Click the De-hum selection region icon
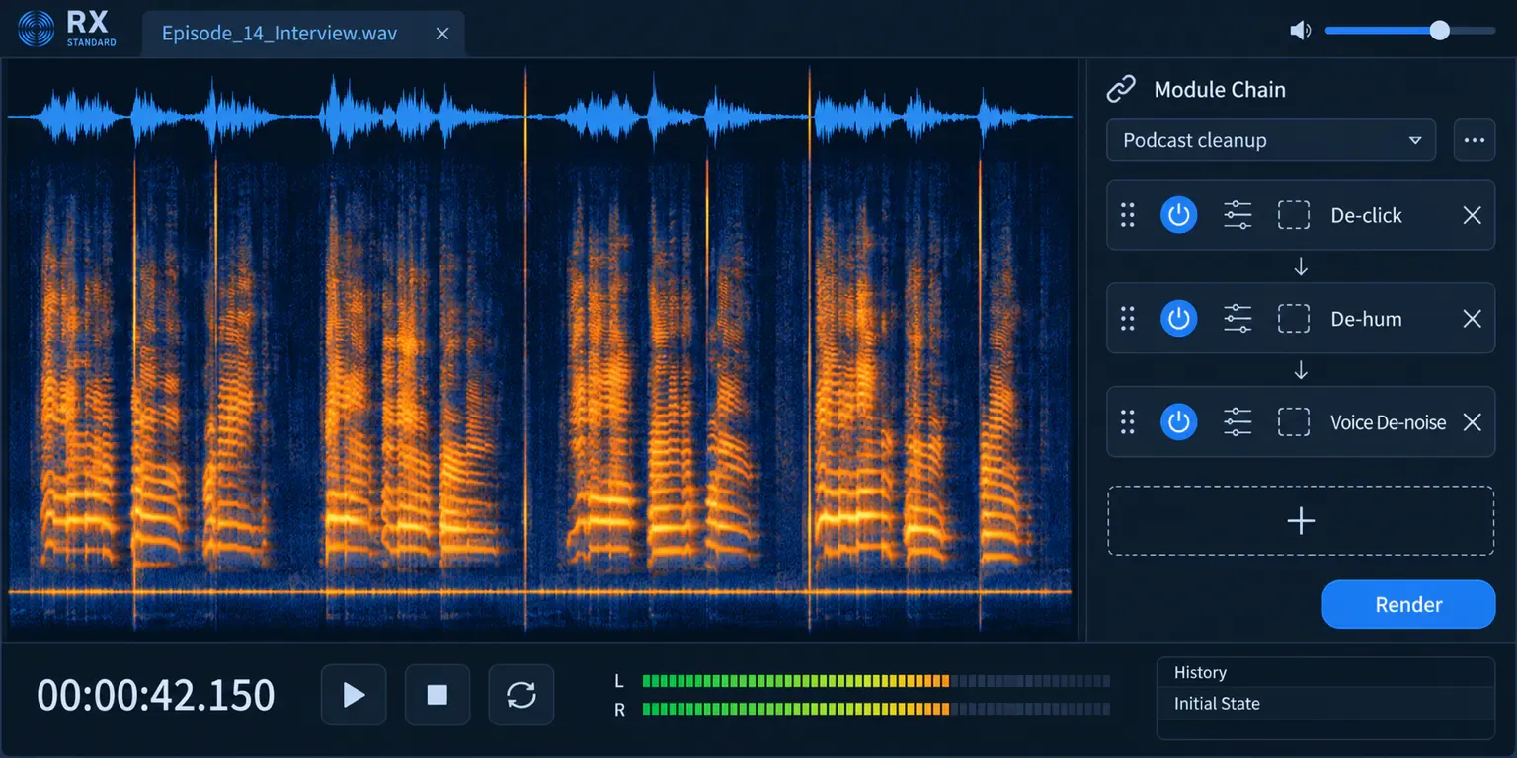 pos(1294,319)
